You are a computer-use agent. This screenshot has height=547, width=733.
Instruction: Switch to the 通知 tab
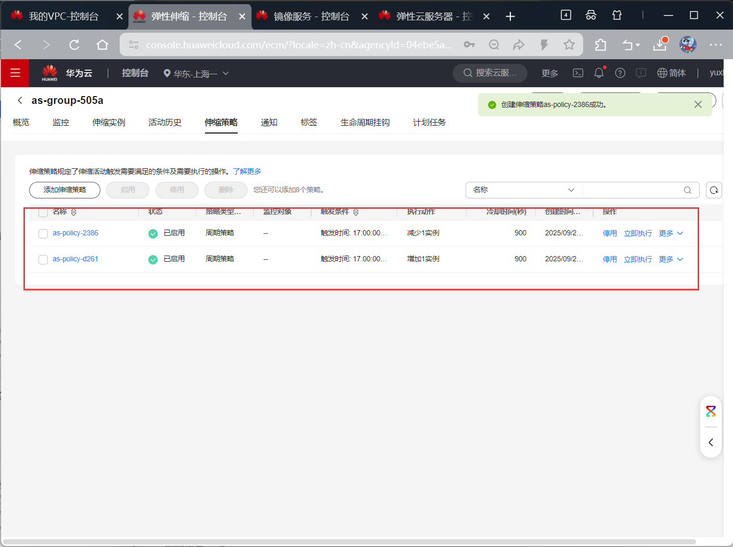[x=269, y=123]
